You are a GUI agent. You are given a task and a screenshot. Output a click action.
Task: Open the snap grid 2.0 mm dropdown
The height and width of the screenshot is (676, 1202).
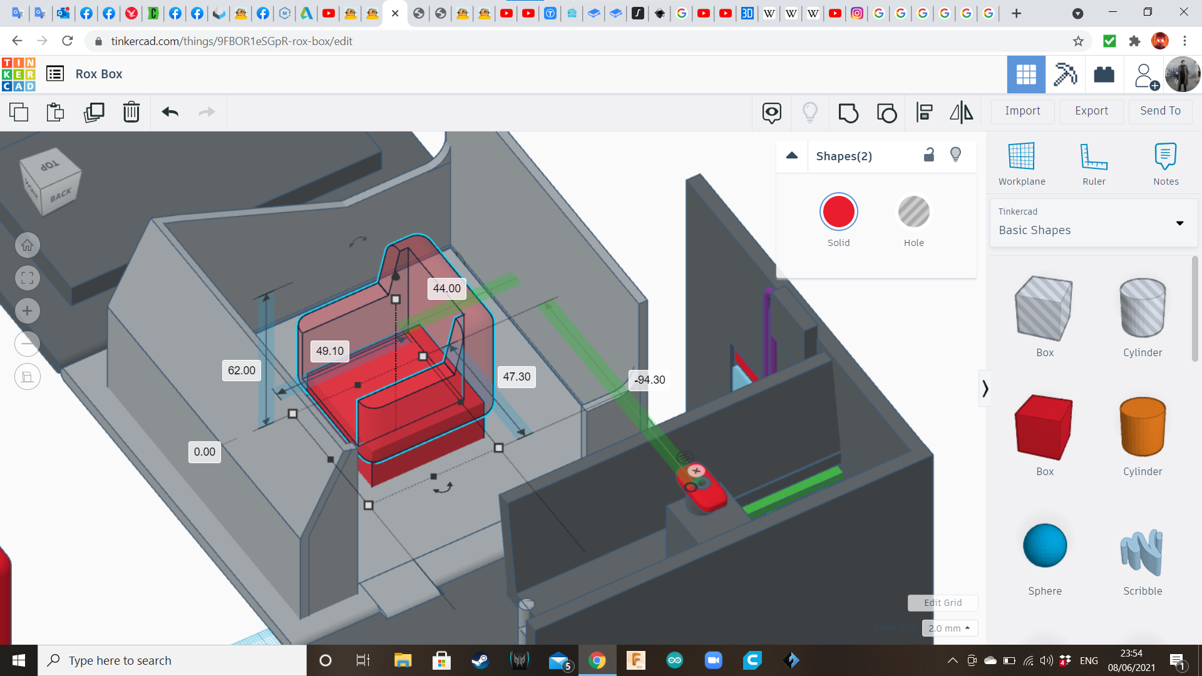[x=949, y=628]
